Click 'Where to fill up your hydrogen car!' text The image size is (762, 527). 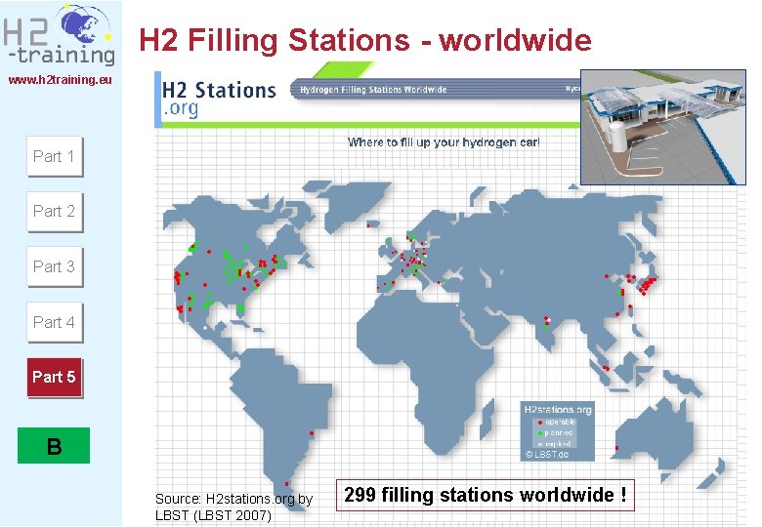point(444,142)
